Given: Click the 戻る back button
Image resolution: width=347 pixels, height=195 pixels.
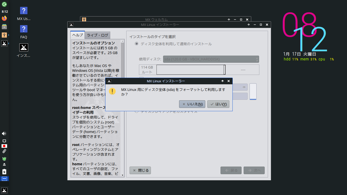Looking at the screenshot, I should [x=231, y=170].
